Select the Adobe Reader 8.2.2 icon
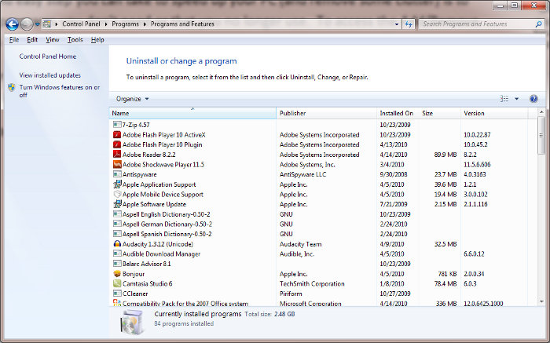550x343 pixels. (x=117, y=154)
